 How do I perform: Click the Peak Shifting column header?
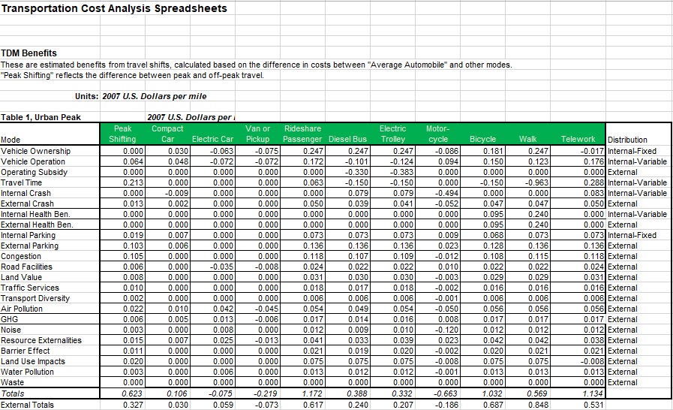(122, 134)
